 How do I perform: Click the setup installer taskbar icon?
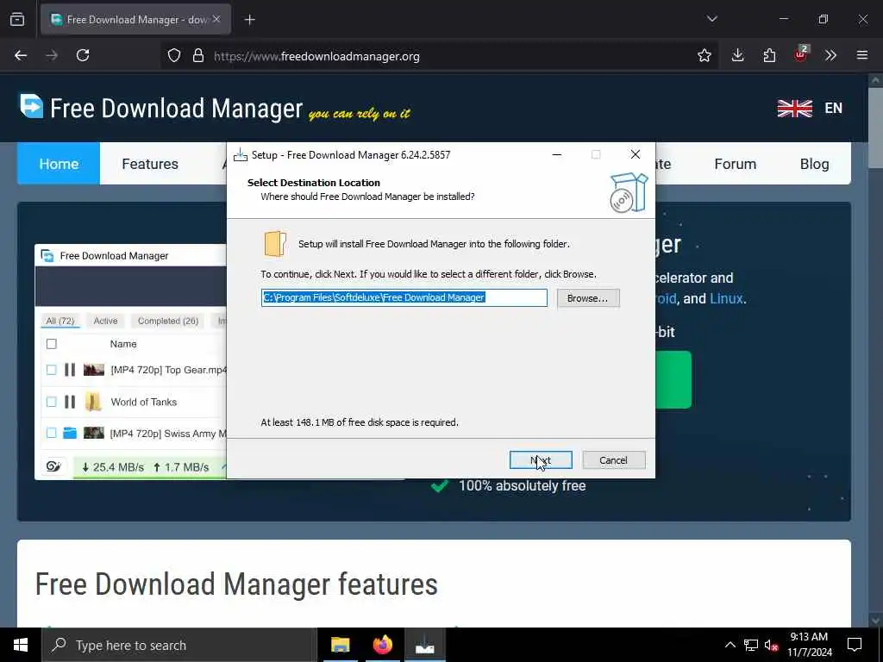[x=424, y=645]
